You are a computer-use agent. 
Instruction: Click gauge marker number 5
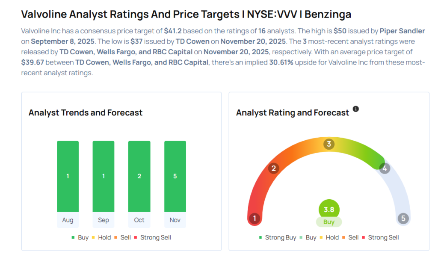point(403,219)
